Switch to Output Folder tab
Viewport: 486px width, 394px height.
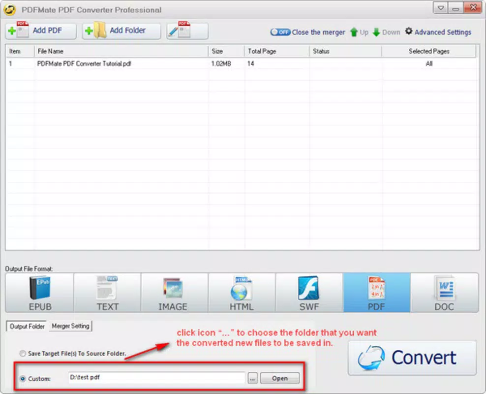[x=27, y=327]
